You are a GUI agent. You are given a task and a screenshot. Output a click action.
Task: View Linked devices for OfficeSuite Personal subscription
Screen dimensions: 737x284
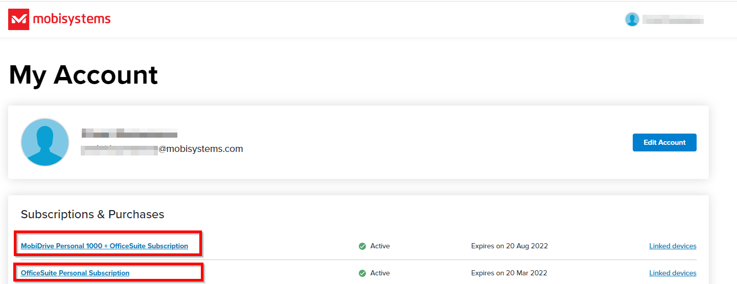tap(673, 273)
